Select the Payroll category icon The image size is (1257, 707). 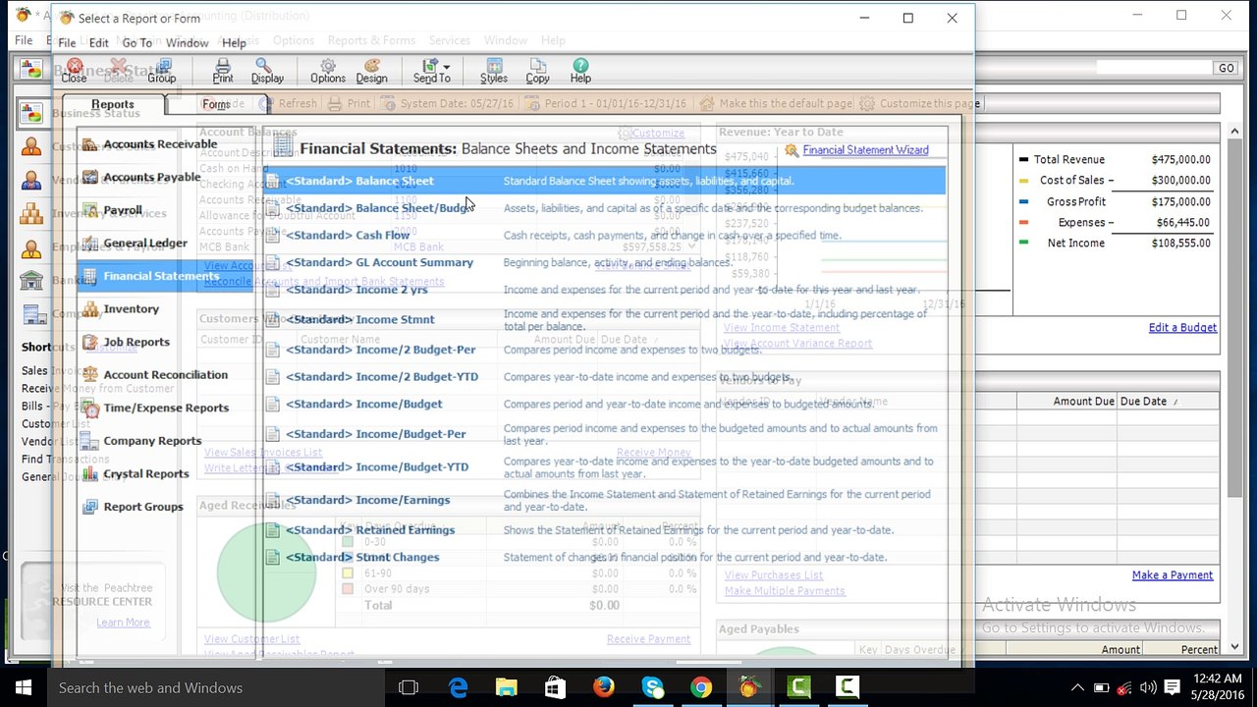click(90, 210)
